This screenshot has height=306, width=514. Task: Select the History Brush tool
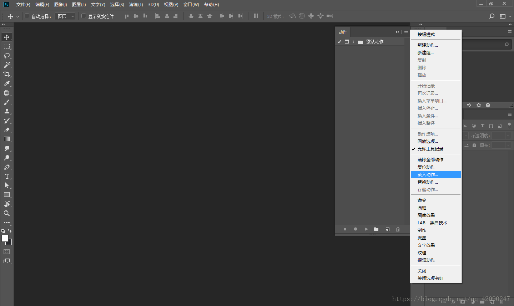[7, 121]
